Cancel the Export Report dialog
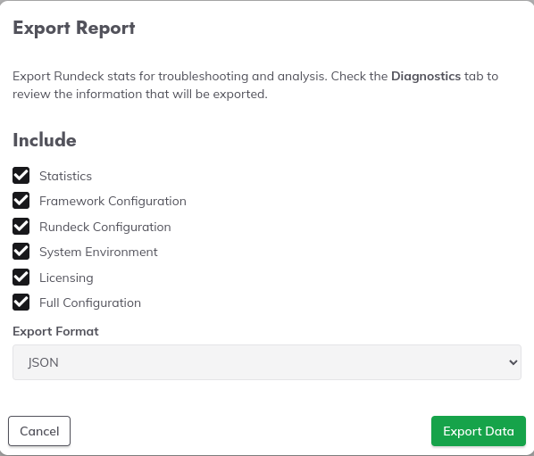534x456 pixels. (39, 431)
